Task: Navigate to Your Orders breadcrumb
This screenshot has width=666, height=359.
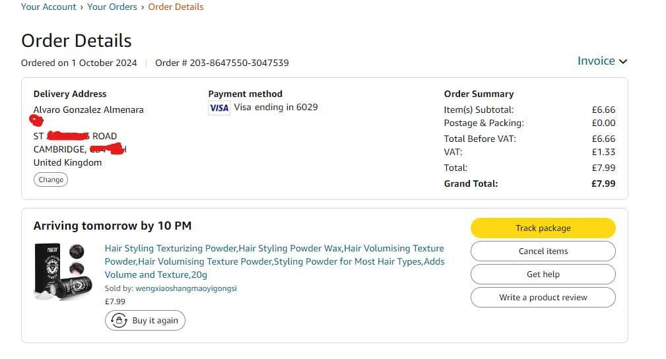Action: click(112, 7)
